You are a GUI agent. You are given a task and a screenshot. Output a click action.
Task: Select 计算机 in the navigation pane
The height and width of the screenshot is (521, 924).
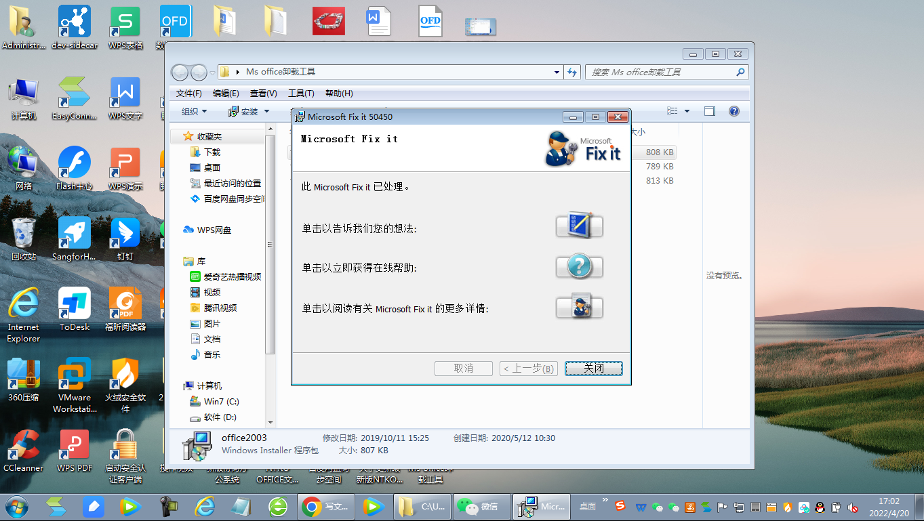(203, 385)
